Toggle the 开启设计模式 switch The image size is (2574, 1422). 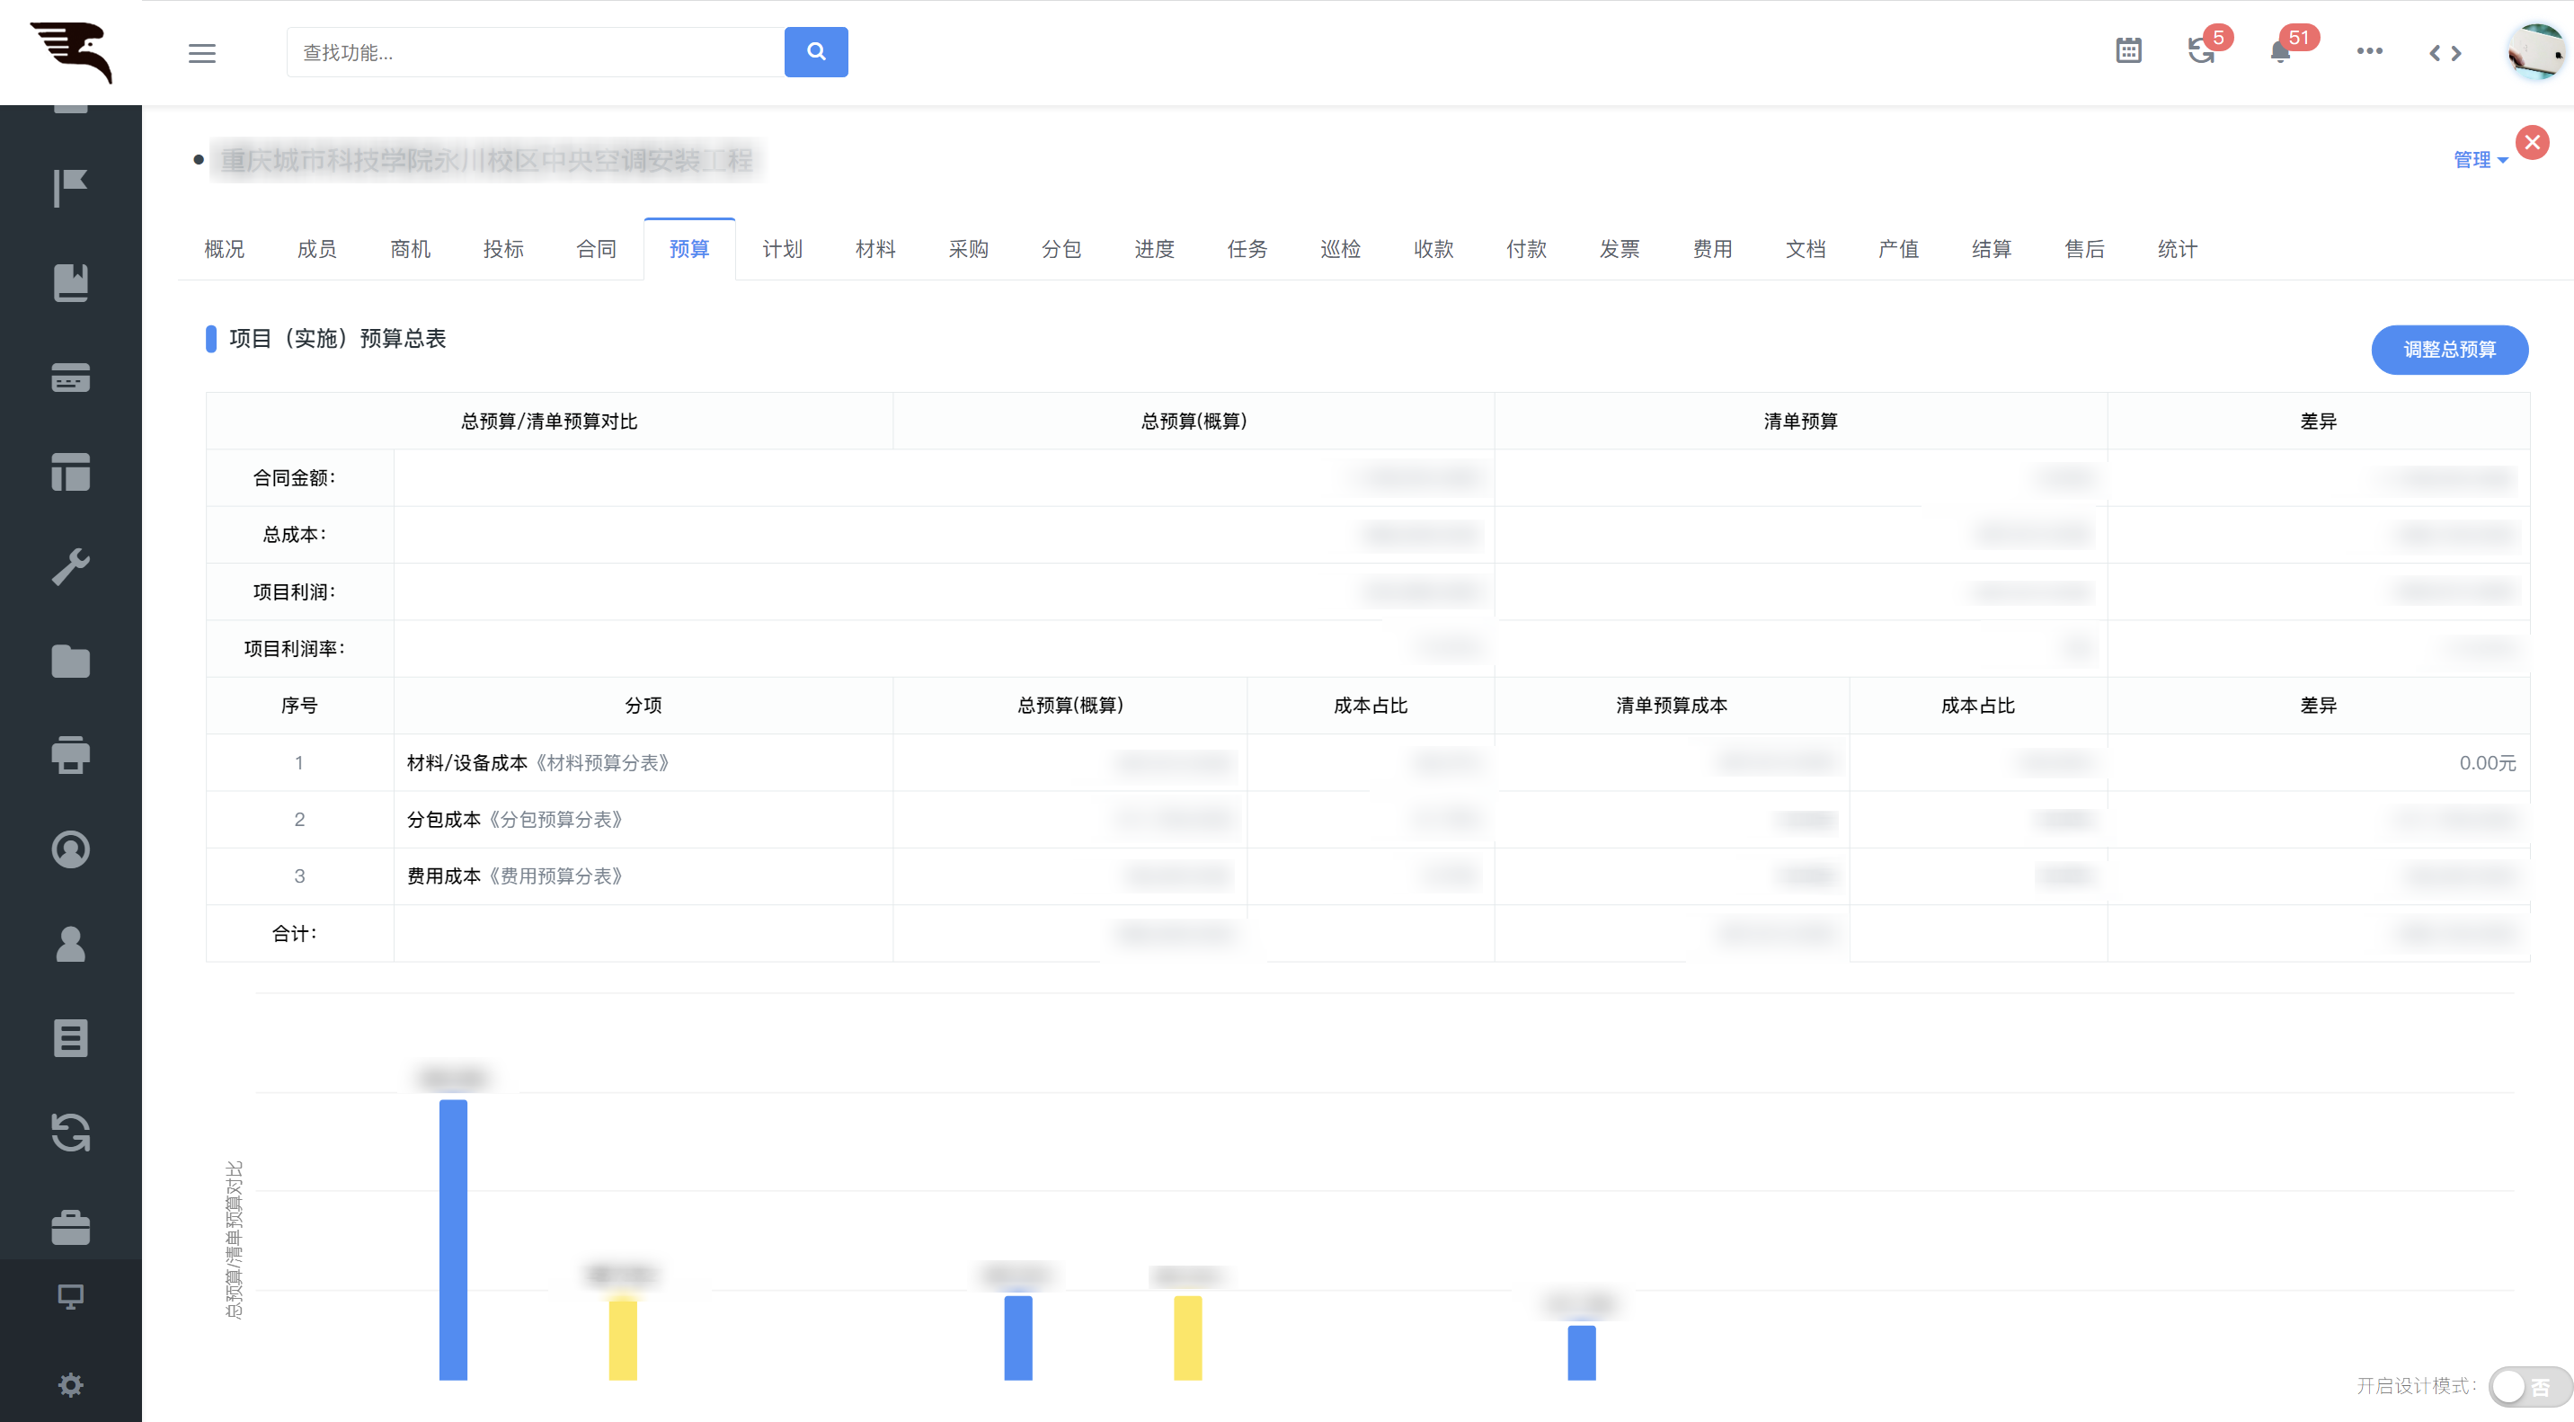coord(2528,1386)
